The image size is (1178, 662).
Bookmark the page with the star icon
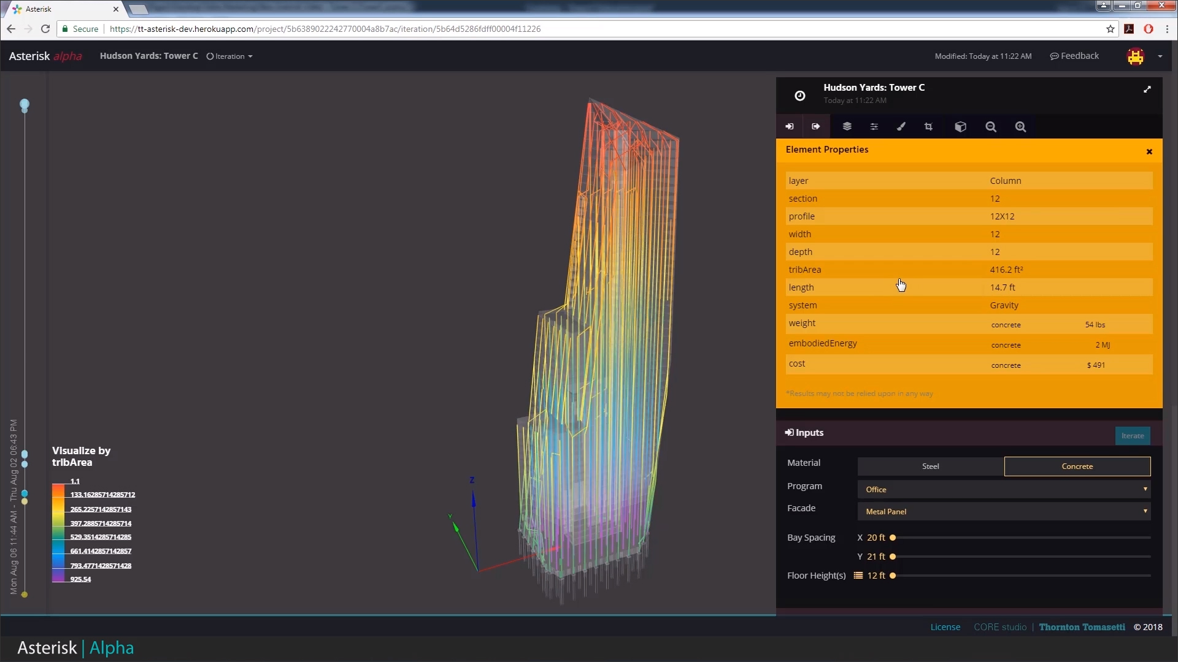pos(1111,29)
